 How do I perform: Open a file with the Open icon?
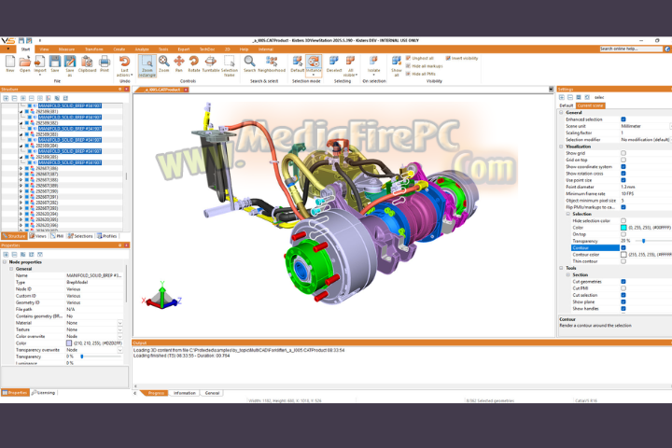click(25, 62)
